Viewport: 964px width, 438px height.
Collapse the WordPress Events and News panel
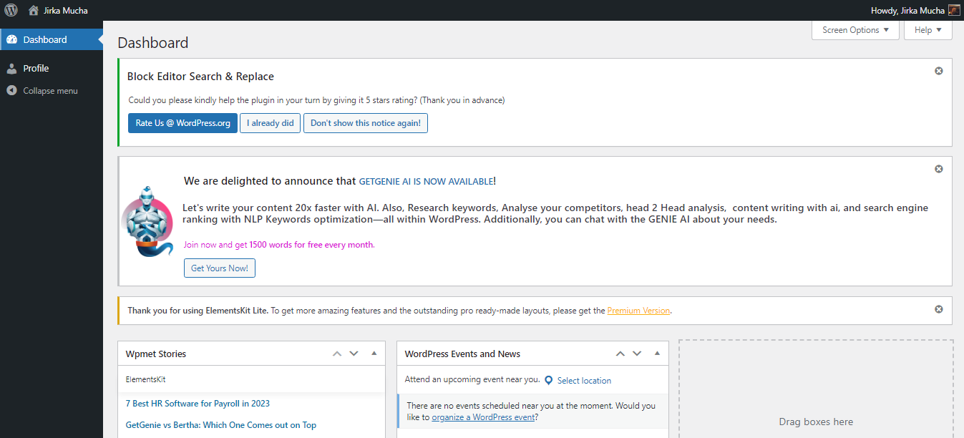657,354
